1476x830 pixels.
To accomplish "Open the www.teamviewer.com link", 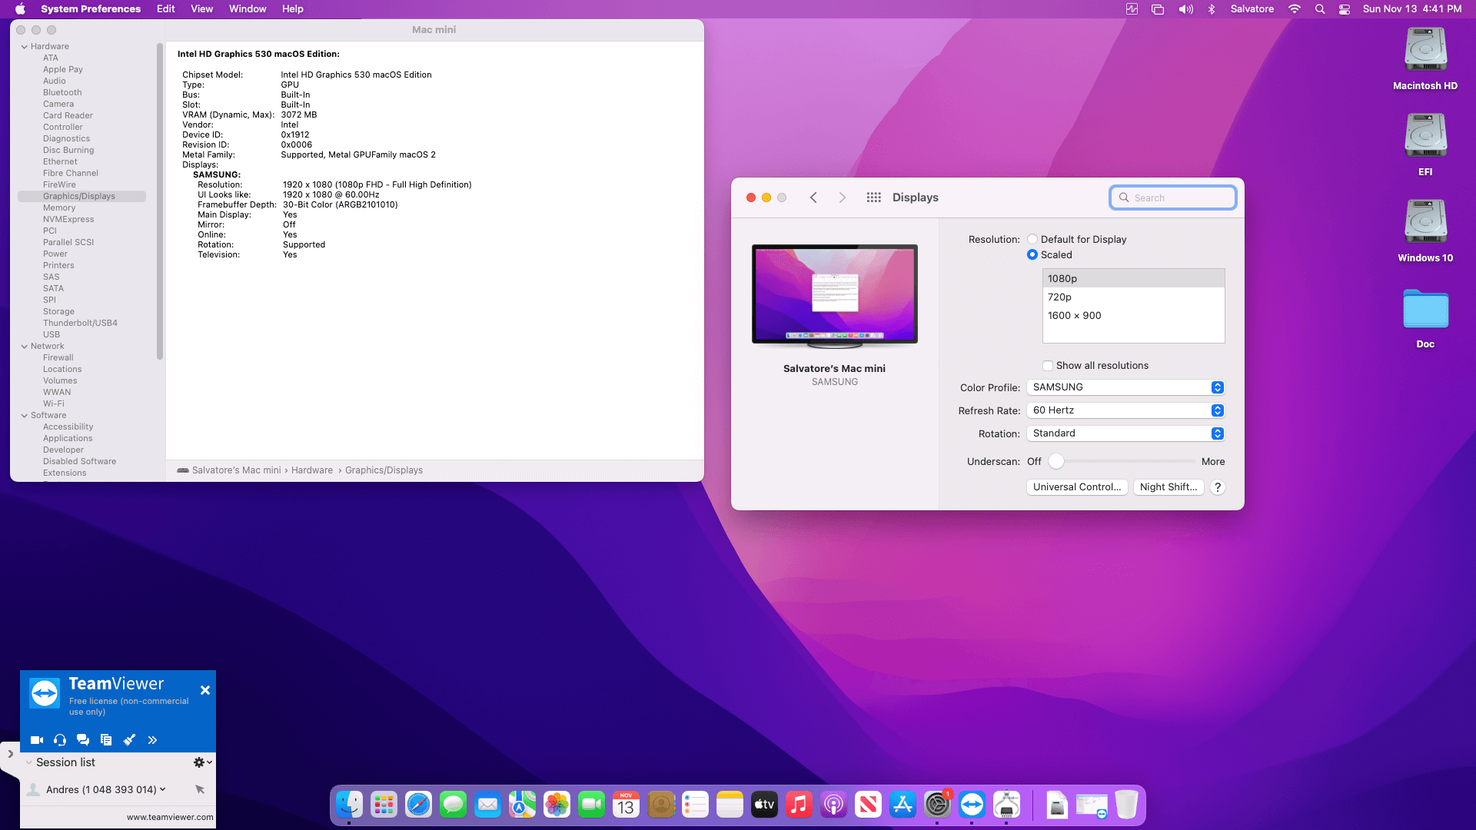I will coord(170,817).
